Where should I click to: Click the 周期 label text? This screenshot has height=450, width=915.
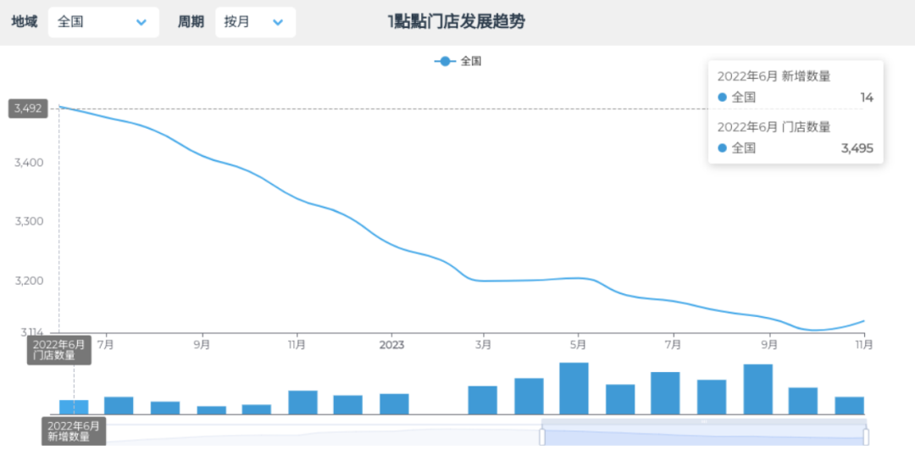coord(191,22)
